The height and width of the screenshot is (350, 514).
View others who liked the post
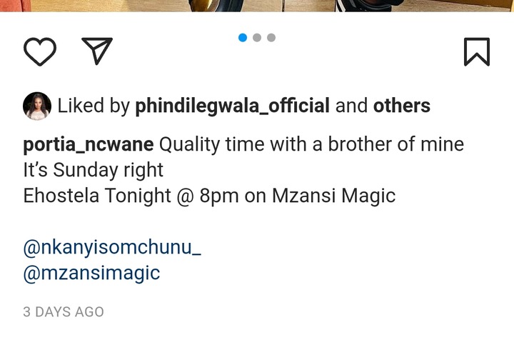pyautogui.click(x=401, y=106)
